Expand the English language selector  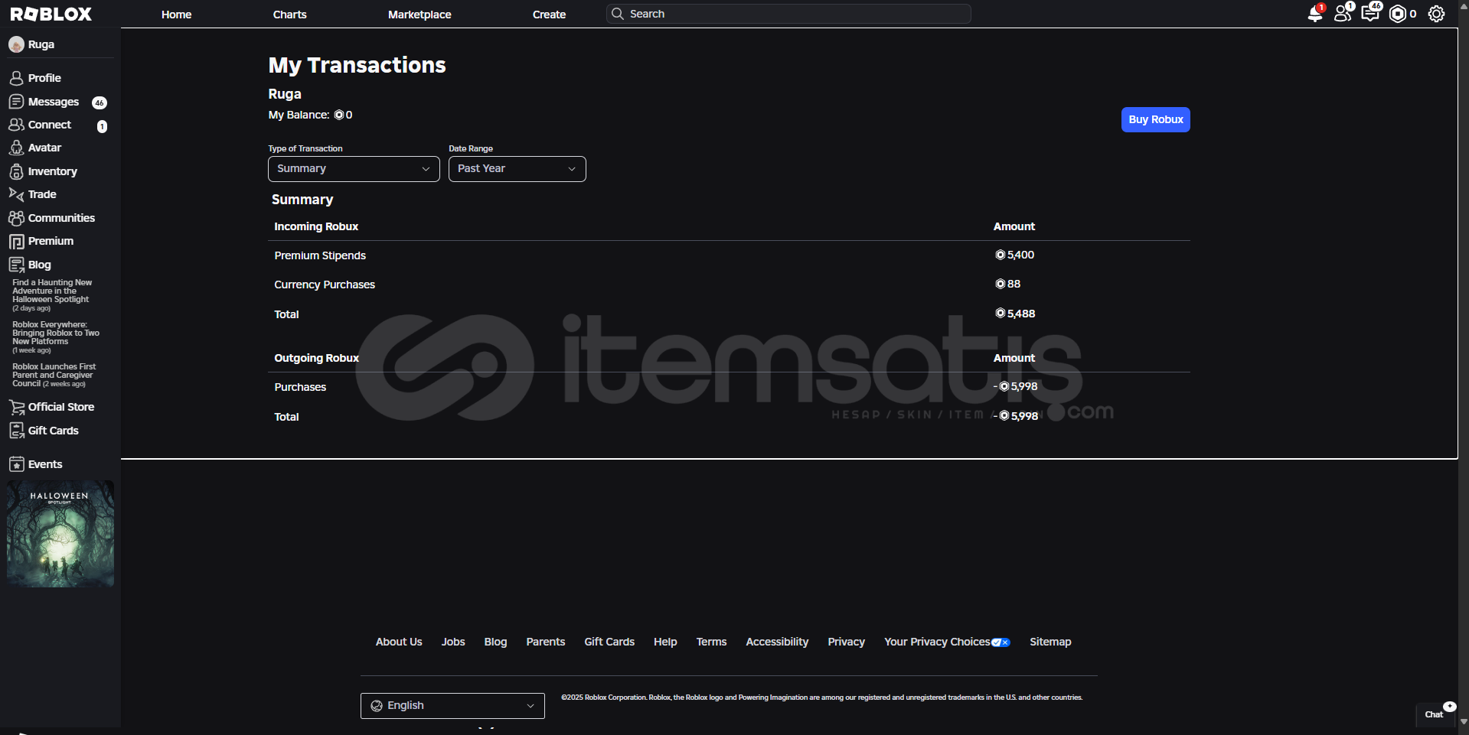pos(452,705)
